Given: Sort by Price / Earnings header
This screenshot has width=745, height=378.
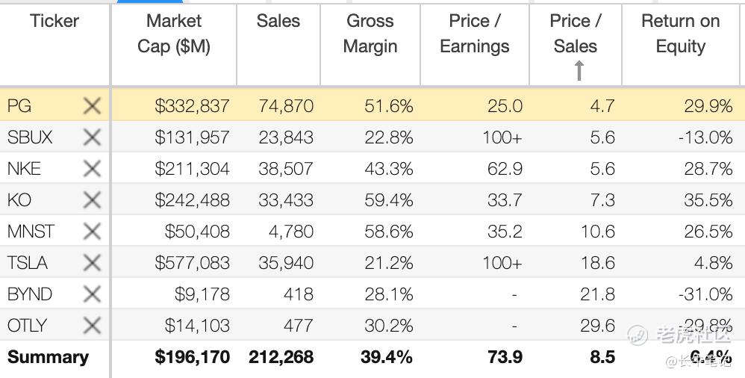Looking at the screenshot, I should point(475,34).
